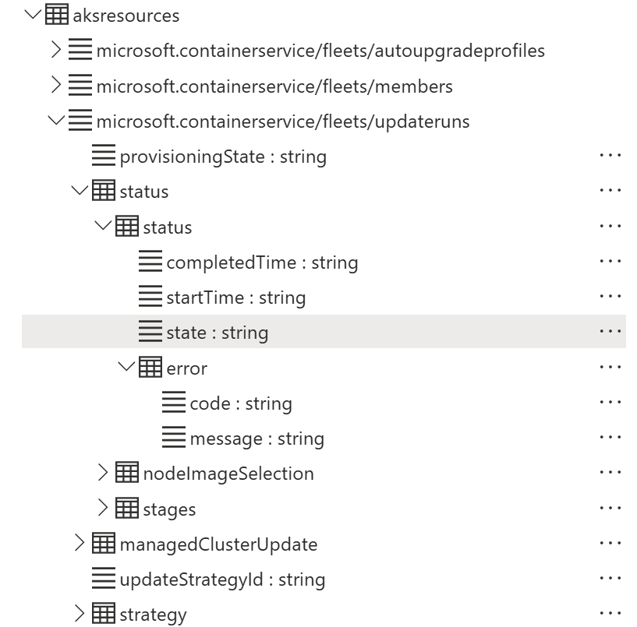Collapse the aksresources root node

[33, 15]
